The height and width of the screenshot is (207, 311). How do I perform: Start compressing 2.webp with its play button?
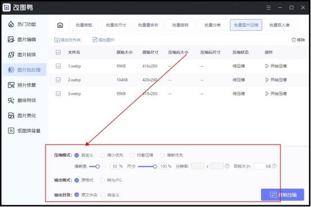click(x=276, y=80)
